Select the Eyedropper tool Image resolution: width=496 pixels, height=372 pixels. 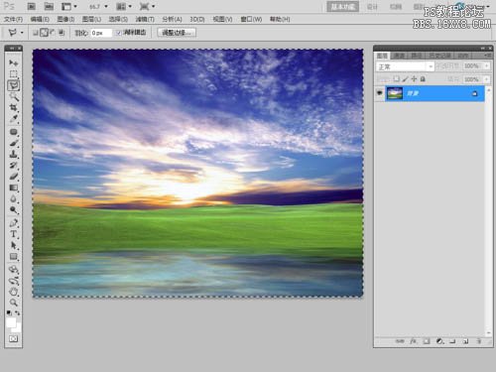14,118
